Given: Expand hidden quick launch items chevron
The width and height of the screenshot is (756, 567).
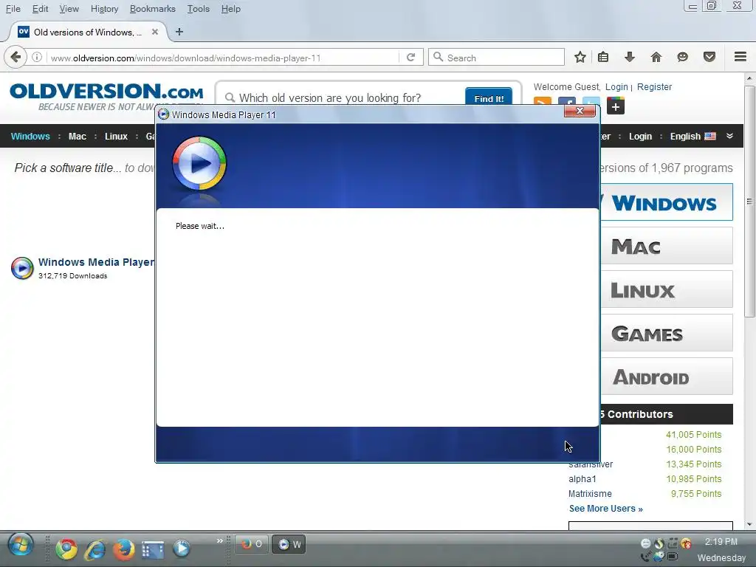Looking at the screenshot, I should 220,540.
